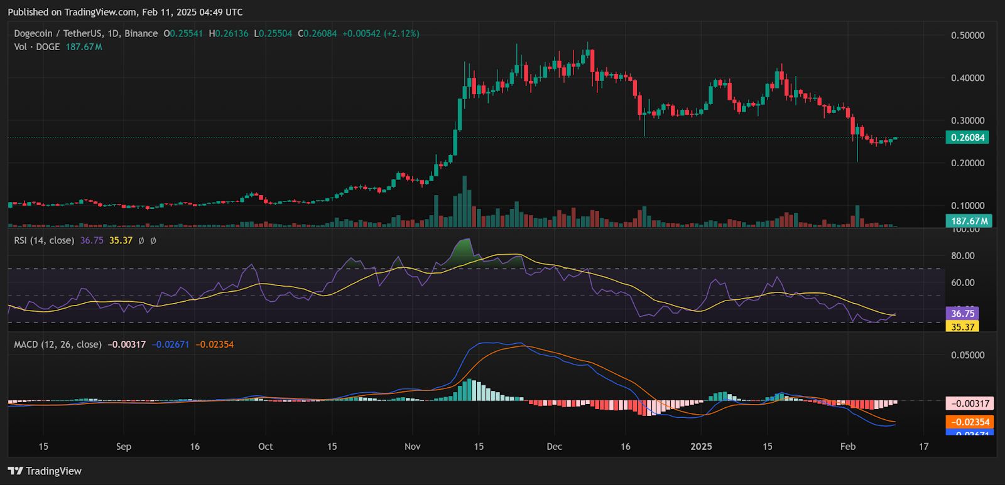Image resolution: width=1005 pixels, height=485 pixels.
Task: Click the Oct label on time axis
Action: [266, 447]
